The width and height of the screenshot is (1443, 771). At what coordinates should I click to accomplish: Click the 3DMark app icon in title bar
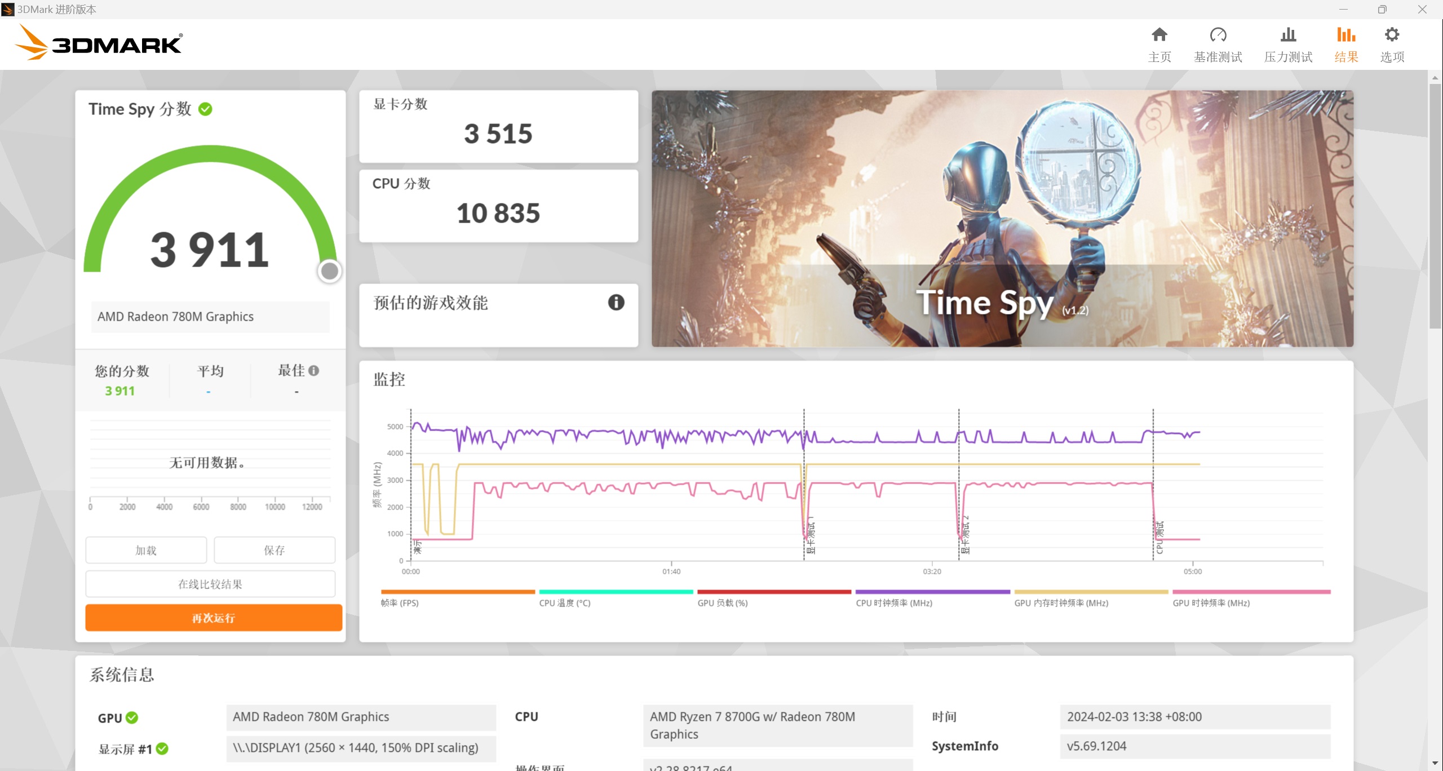click(8, 10)
